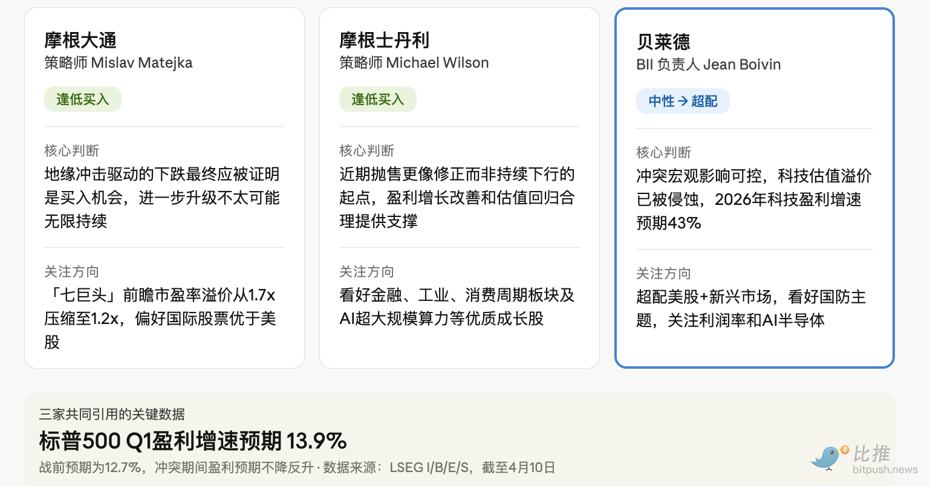This screenshot has width=930, height=486.
Task: Select the highlighted 贝莱德 card title
Action: tap(663, 42)
